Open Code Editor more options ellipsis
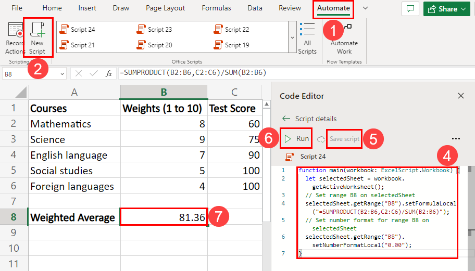Screen dimensions: 475x271 (456, 139)
